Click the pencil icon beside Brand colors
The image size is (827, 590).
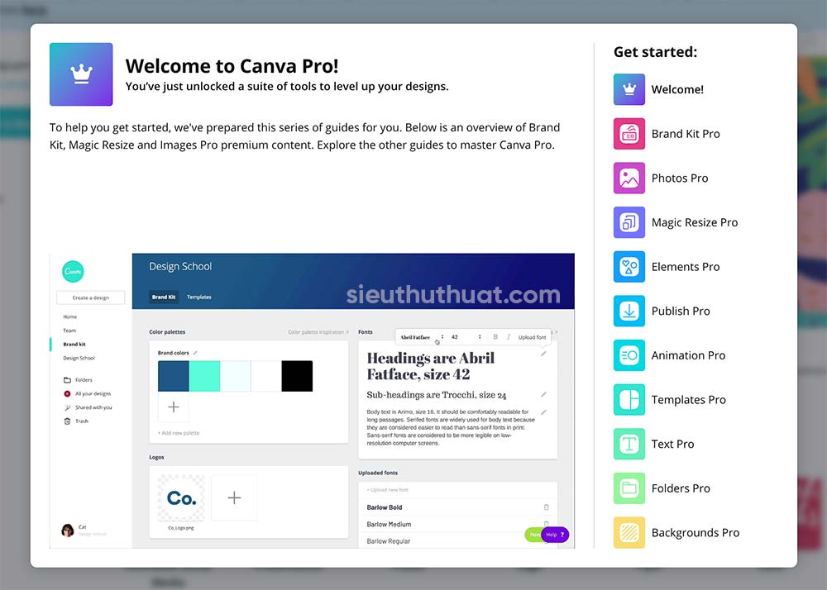point(195,352)
